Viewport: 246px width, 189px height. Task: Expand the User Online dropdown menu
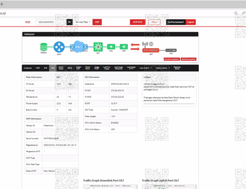pos(146,68)
